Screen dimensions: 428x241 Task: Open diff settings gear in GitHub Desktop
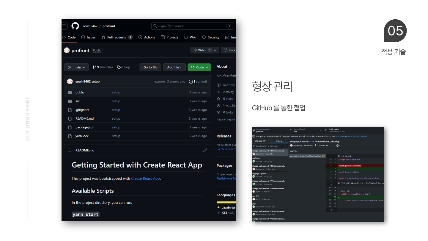(x=338, y=145)
